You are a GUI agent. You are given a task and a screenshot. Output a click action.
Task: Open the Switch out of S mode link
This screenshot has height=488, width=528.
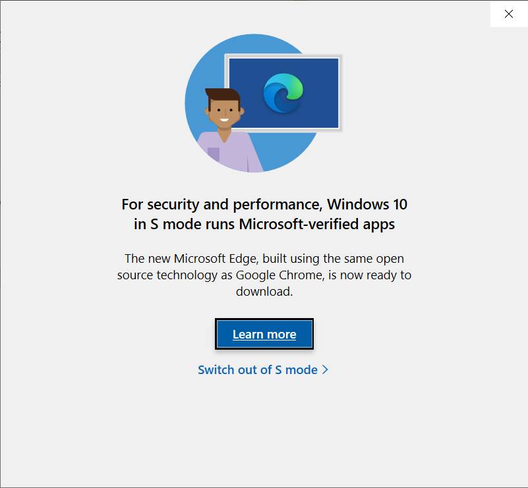(x=263, y=369)
